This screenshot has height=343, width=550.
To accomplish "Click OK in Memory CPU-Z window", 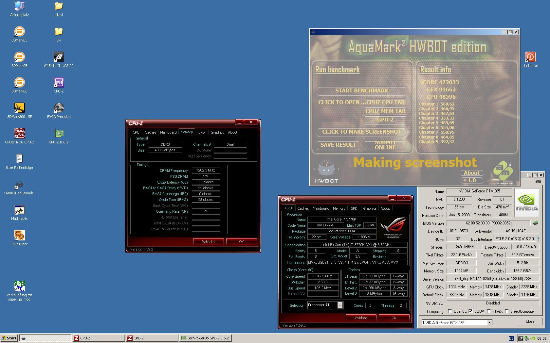I will point(241,242).
